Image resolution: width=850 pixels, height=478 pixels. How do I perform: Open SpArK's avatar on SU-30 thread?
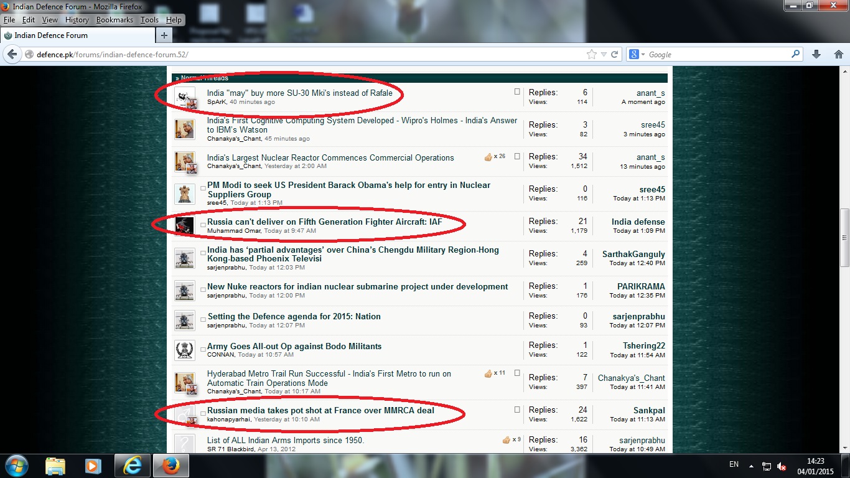coord(185,97)
